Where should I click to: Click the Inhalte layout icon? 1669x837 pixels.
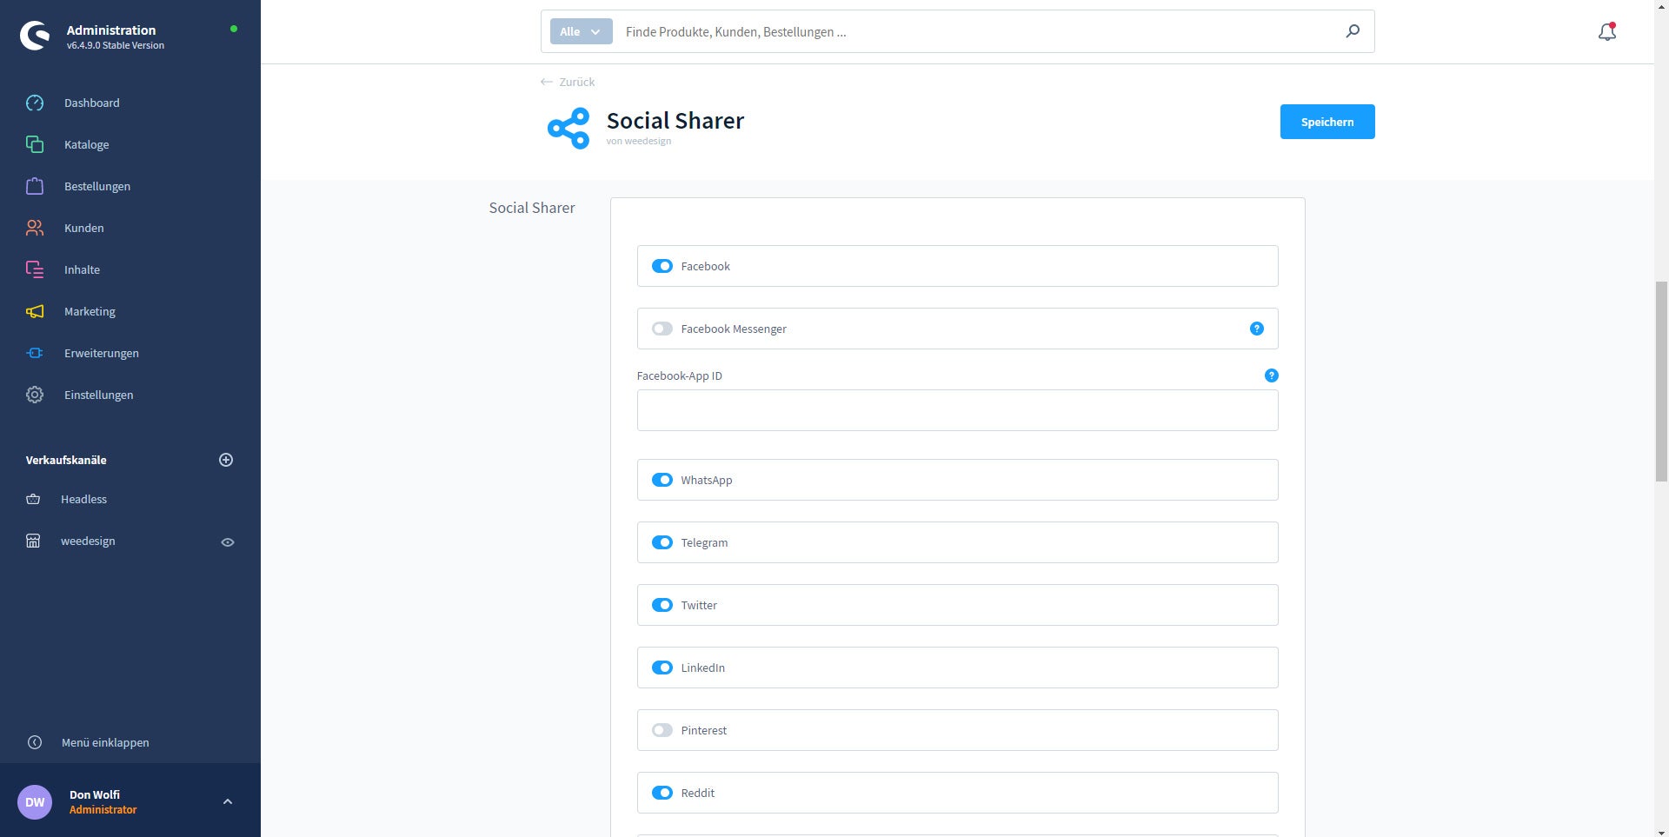click(x=35, y=269)
